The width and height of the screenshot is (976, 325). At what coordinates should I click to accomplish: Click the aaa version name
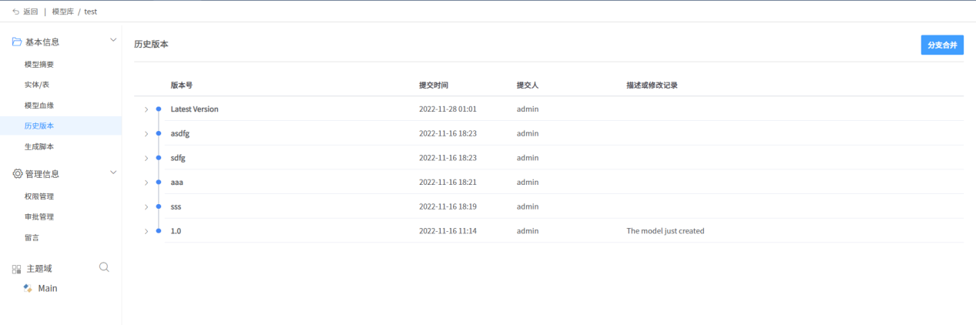pos(177,183)
